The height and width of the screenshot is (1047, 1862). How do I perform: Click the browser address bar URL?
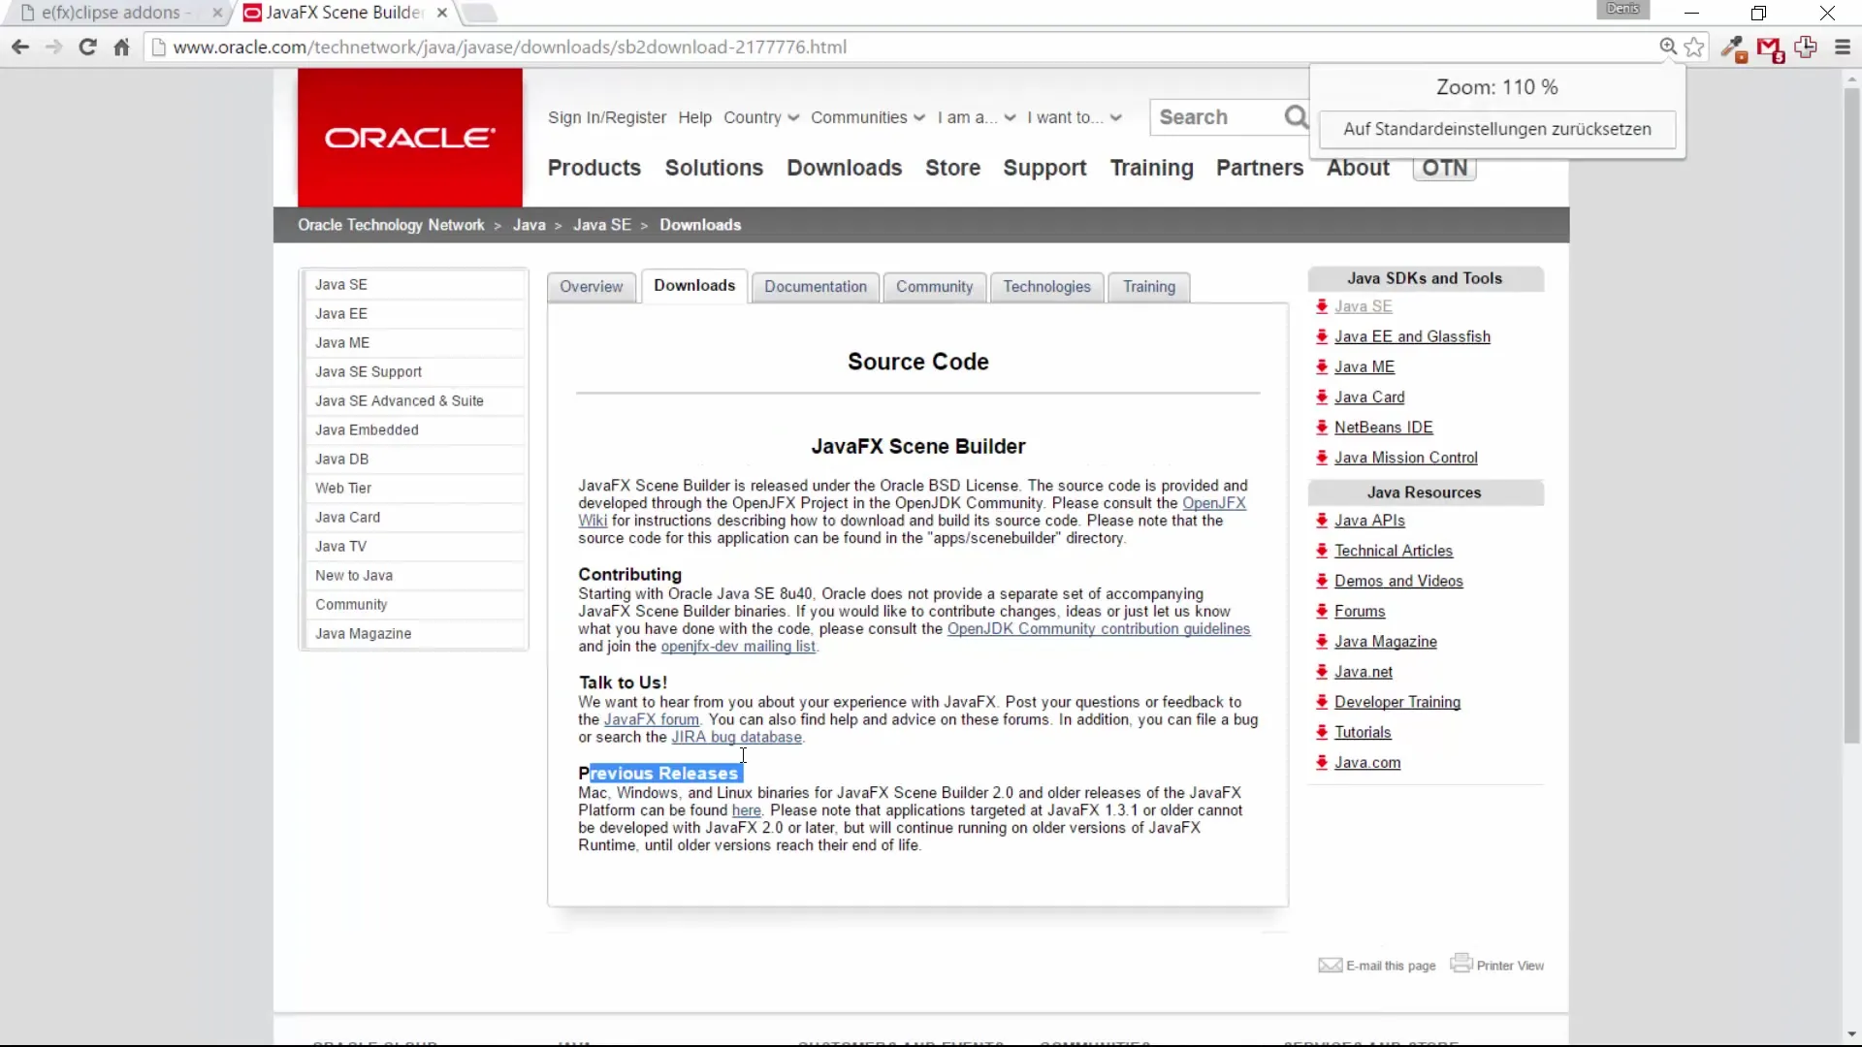click(510, 47)
